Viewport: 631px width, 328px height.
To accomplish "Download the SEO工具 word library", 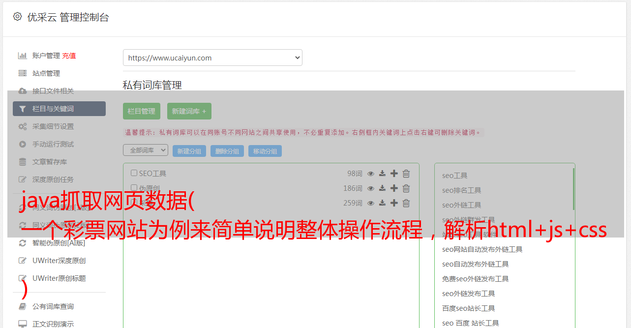I will 382,174.
